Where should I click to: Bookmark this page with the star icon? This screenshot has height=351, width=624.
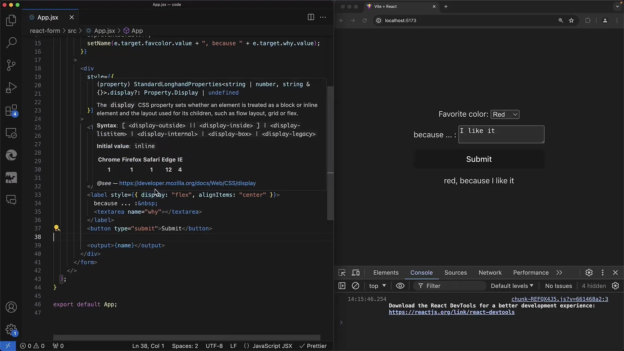(571, 20)
